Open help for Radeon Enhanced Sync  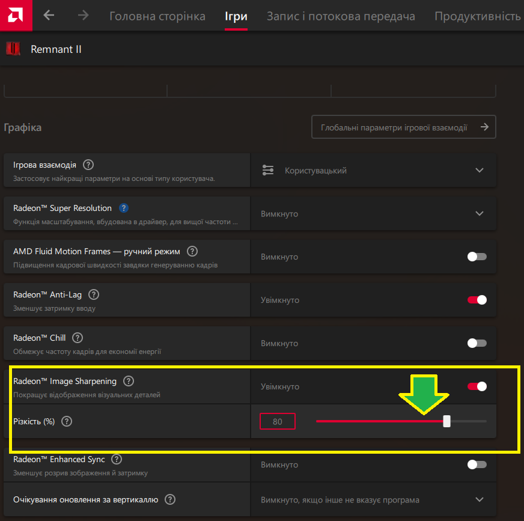point(117,459)
